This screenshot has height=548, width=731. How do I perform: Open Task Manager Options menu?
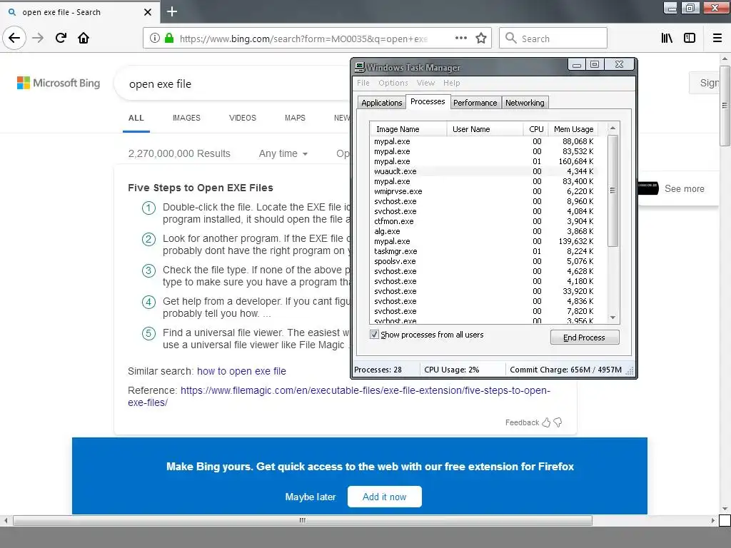[393, 83]
